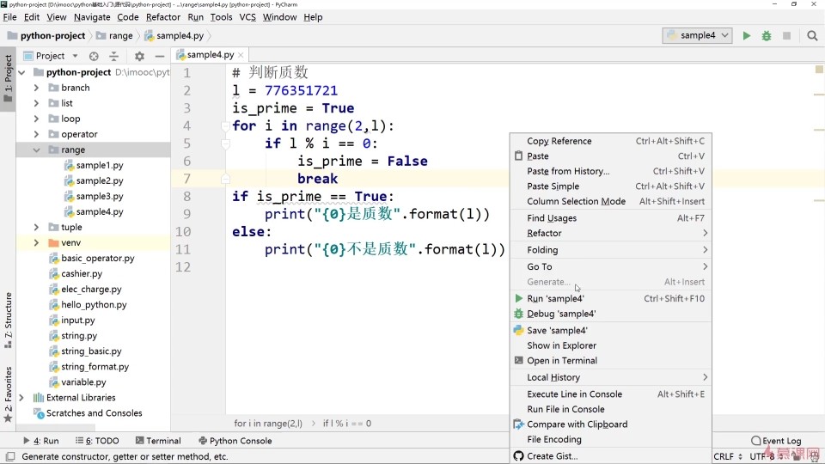The image size is (825, 464).
Task: Click the Project side tab
Action: pos(8,79)
